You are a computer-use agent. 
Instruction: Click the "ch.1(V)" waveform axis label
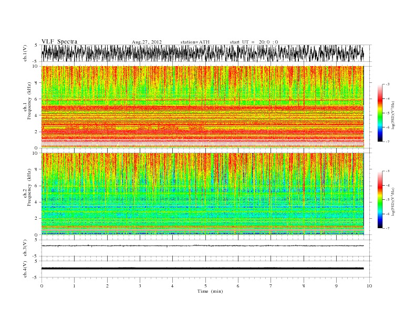[25, 53]
